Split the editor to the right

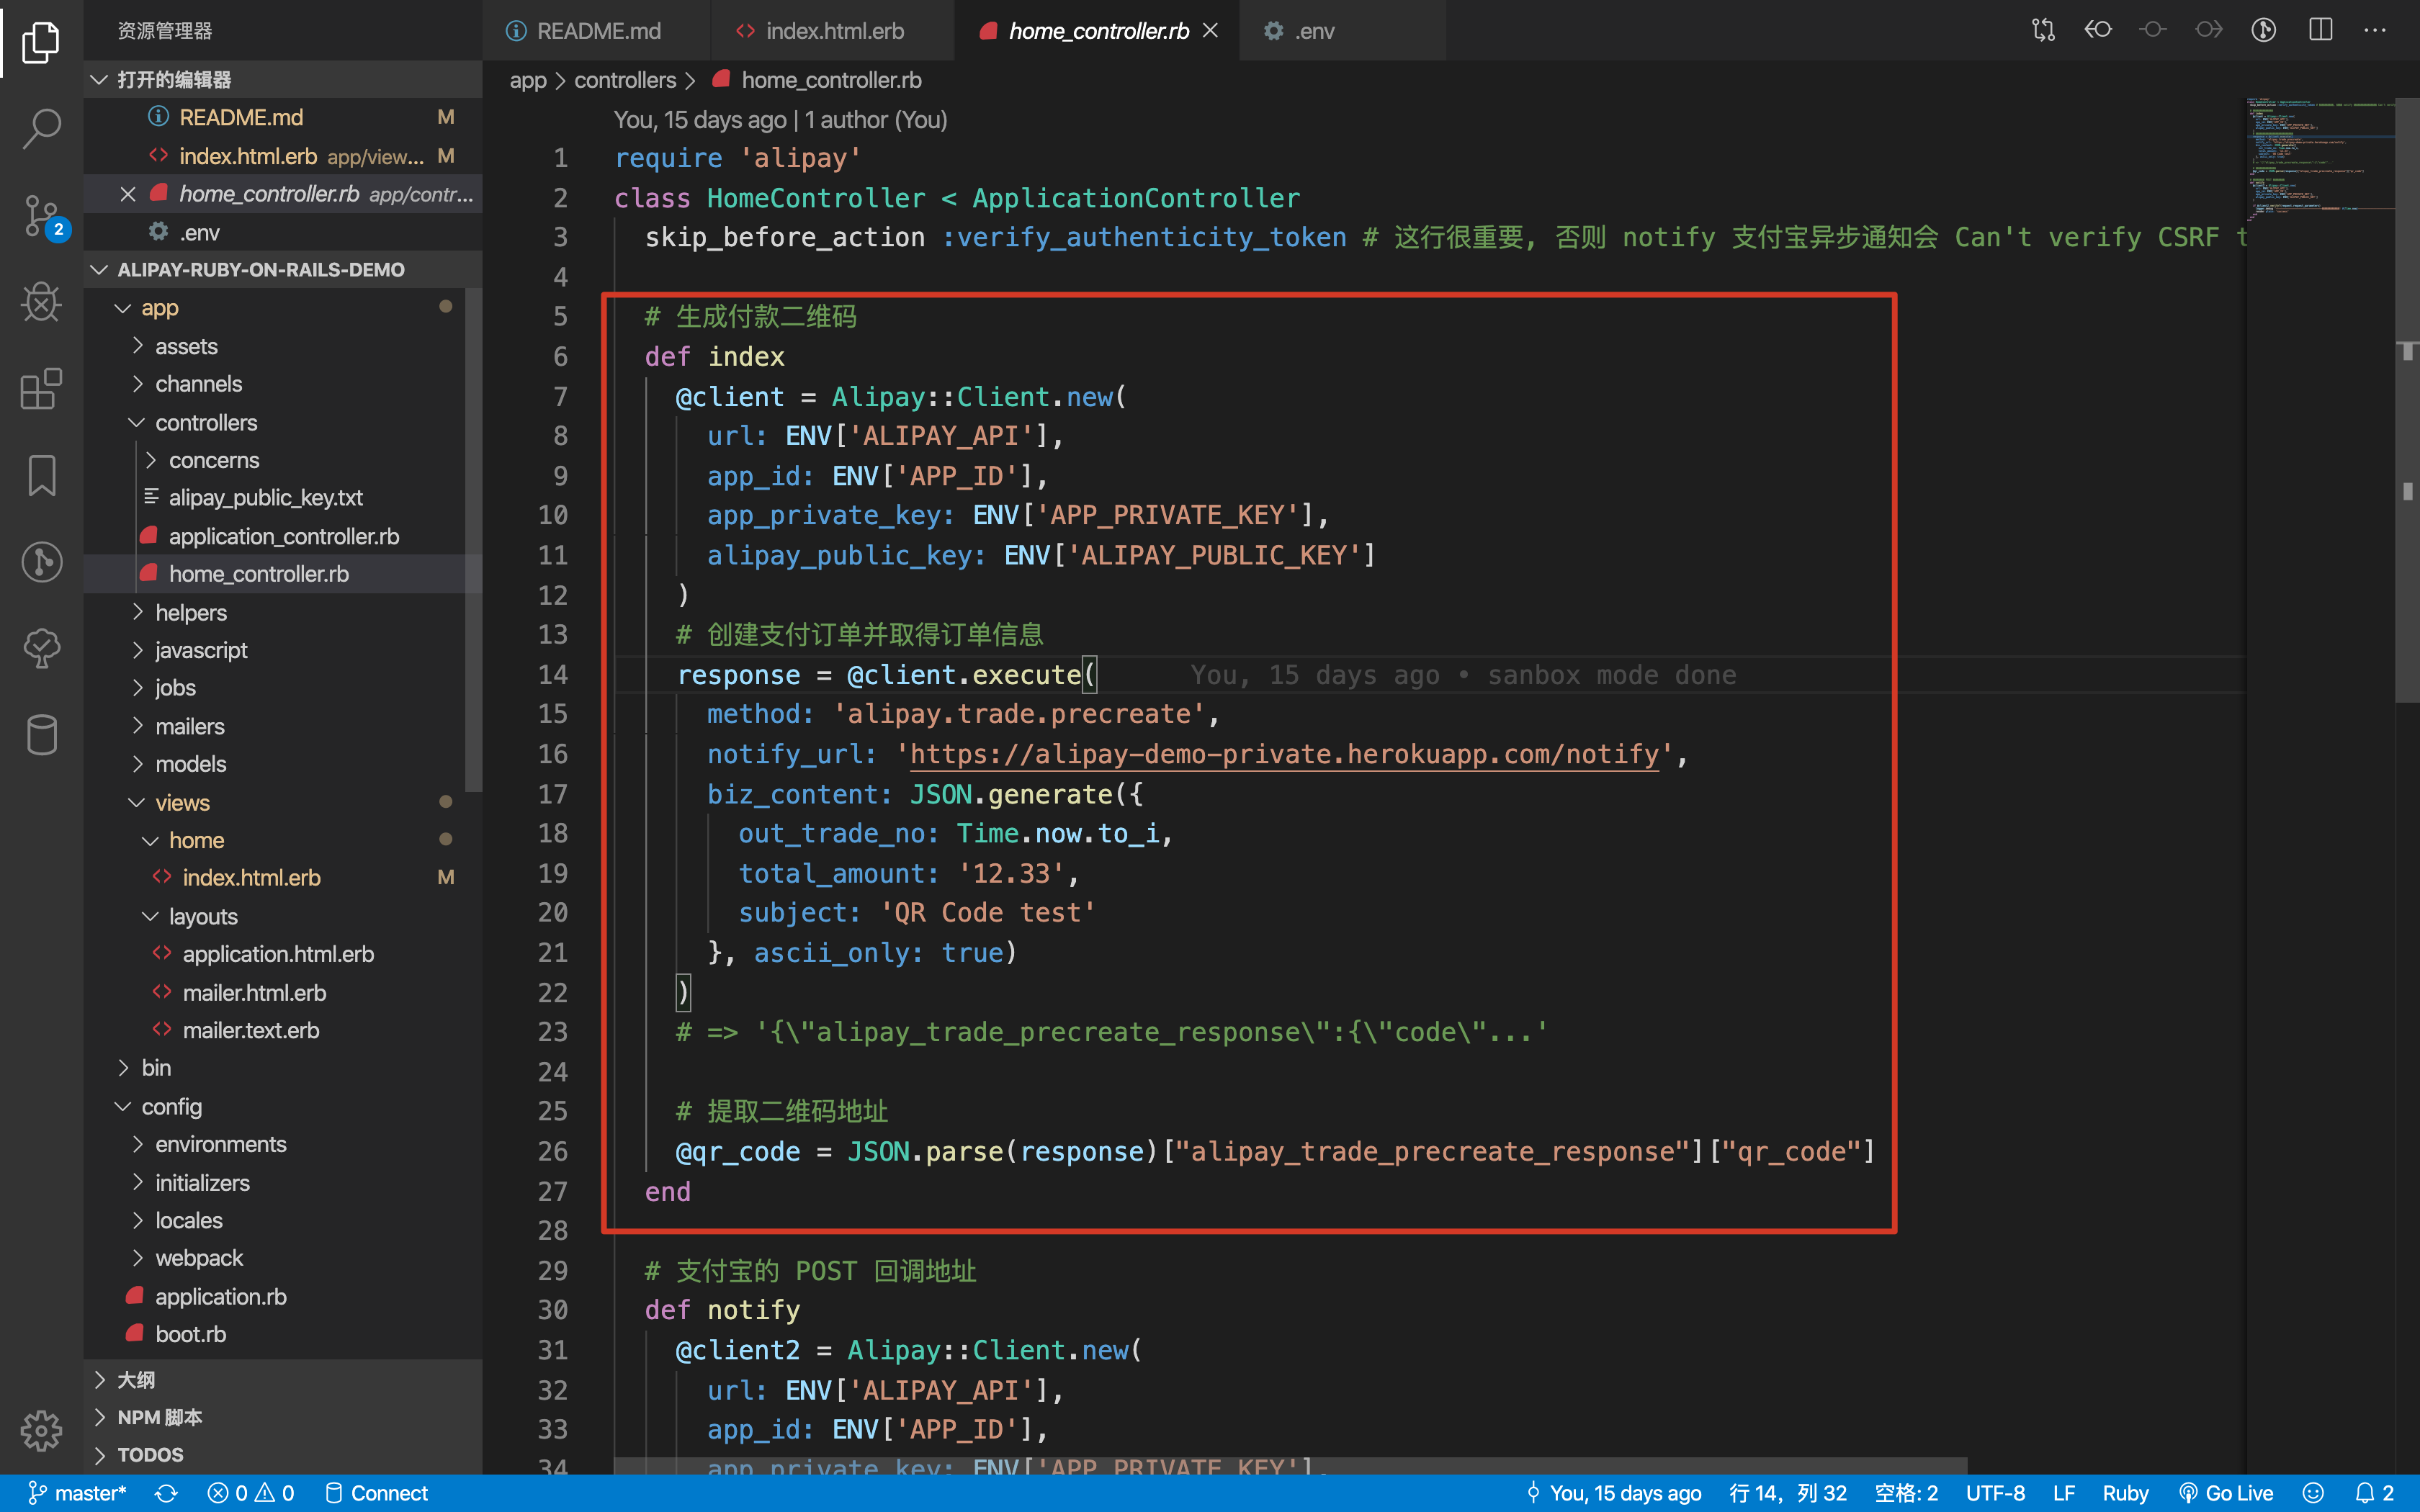pyautogui.click(x=2320, y=30)
